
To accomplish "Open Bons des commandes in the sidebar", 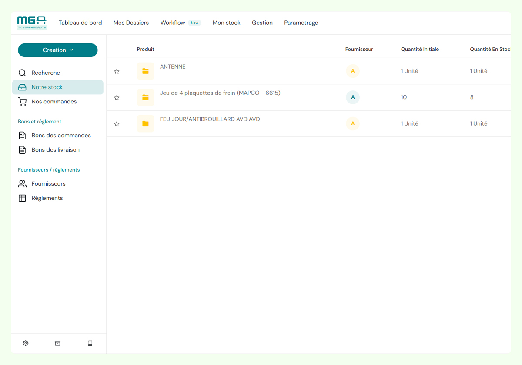I will point(61,136).
